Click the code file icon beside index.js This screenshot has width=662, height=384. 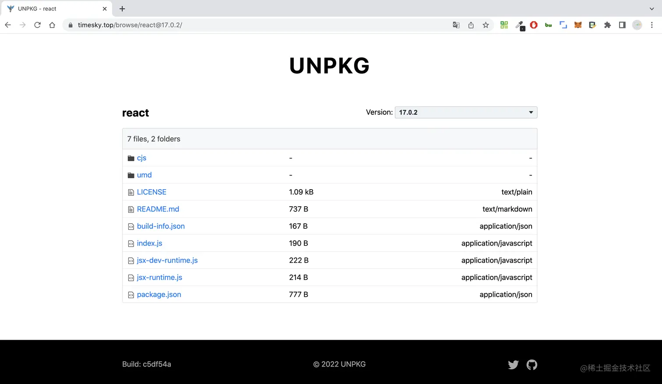pyautogui.click(x=131, y=243)
